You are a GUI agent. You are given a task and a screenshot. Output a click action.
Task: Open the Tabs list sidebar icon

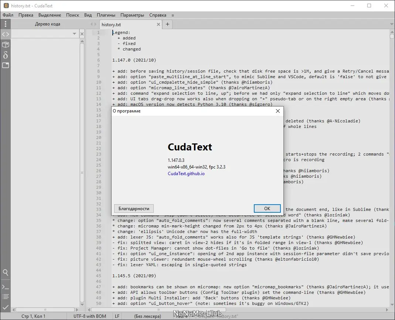coord(5,65)
